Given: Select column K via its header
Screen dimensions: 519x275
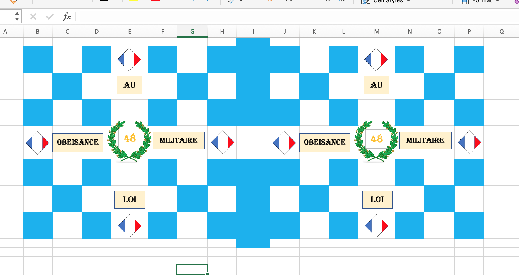Looking at the screenshot, I should coord(314,32).
